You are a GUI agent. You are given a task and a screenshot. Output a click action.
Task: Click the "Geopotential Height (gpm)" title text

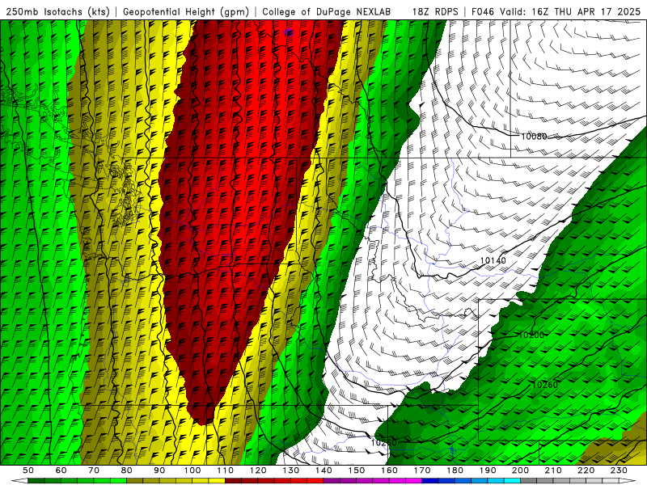(186, 11)
